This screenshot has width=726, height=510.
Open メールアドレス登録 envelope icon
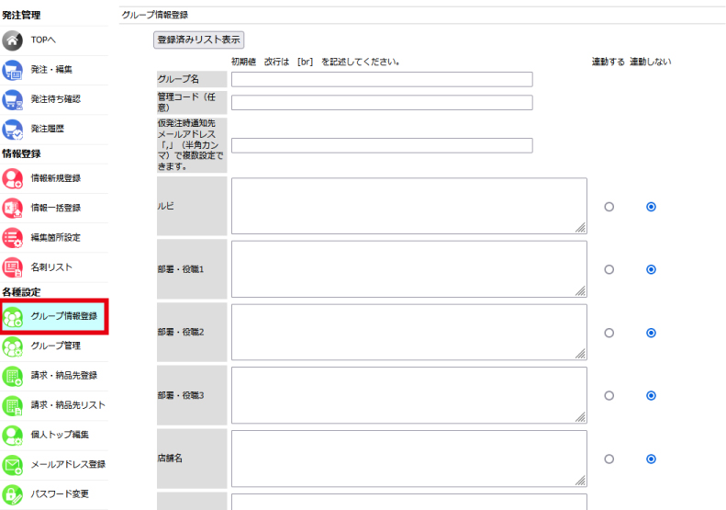[13, 464]
